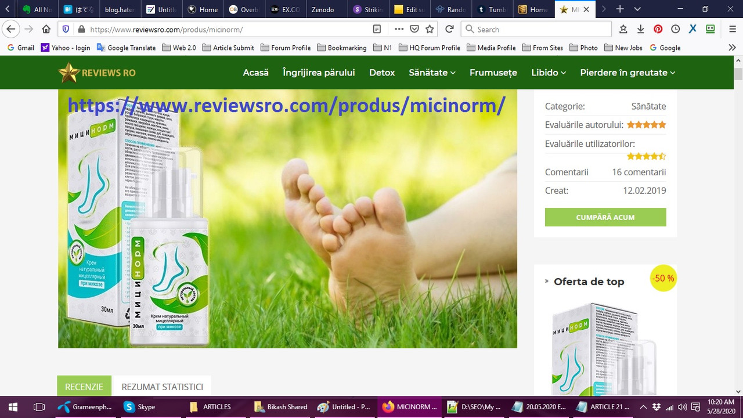Save page to Pocket
Image resolution: width=743 pixels, height=418 pixels.
(x=414, y=29)
